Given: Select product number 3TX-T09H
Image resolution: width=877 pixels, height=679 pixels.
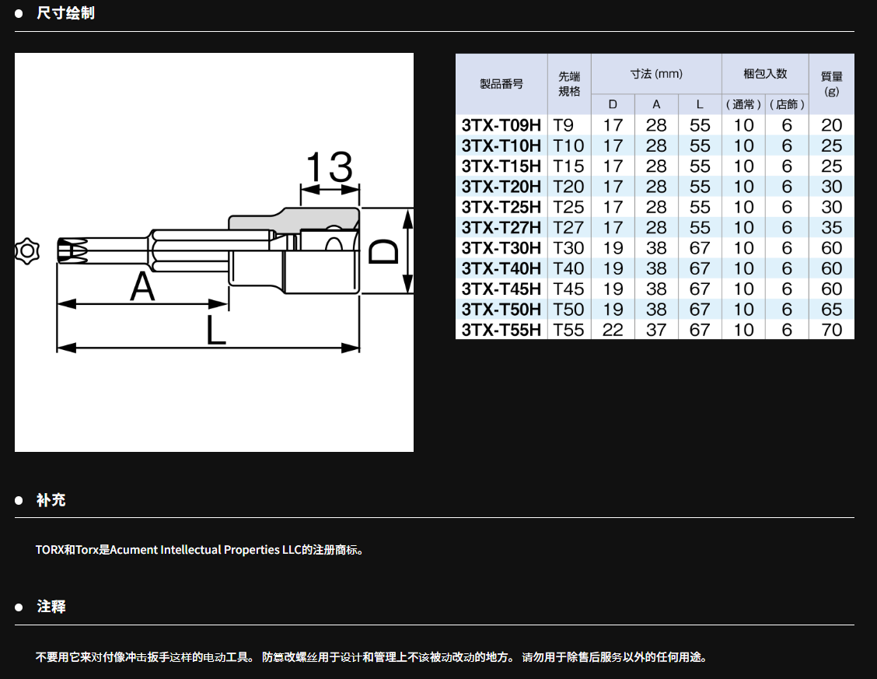Looking at the screenshot, I should click(501, 125).
